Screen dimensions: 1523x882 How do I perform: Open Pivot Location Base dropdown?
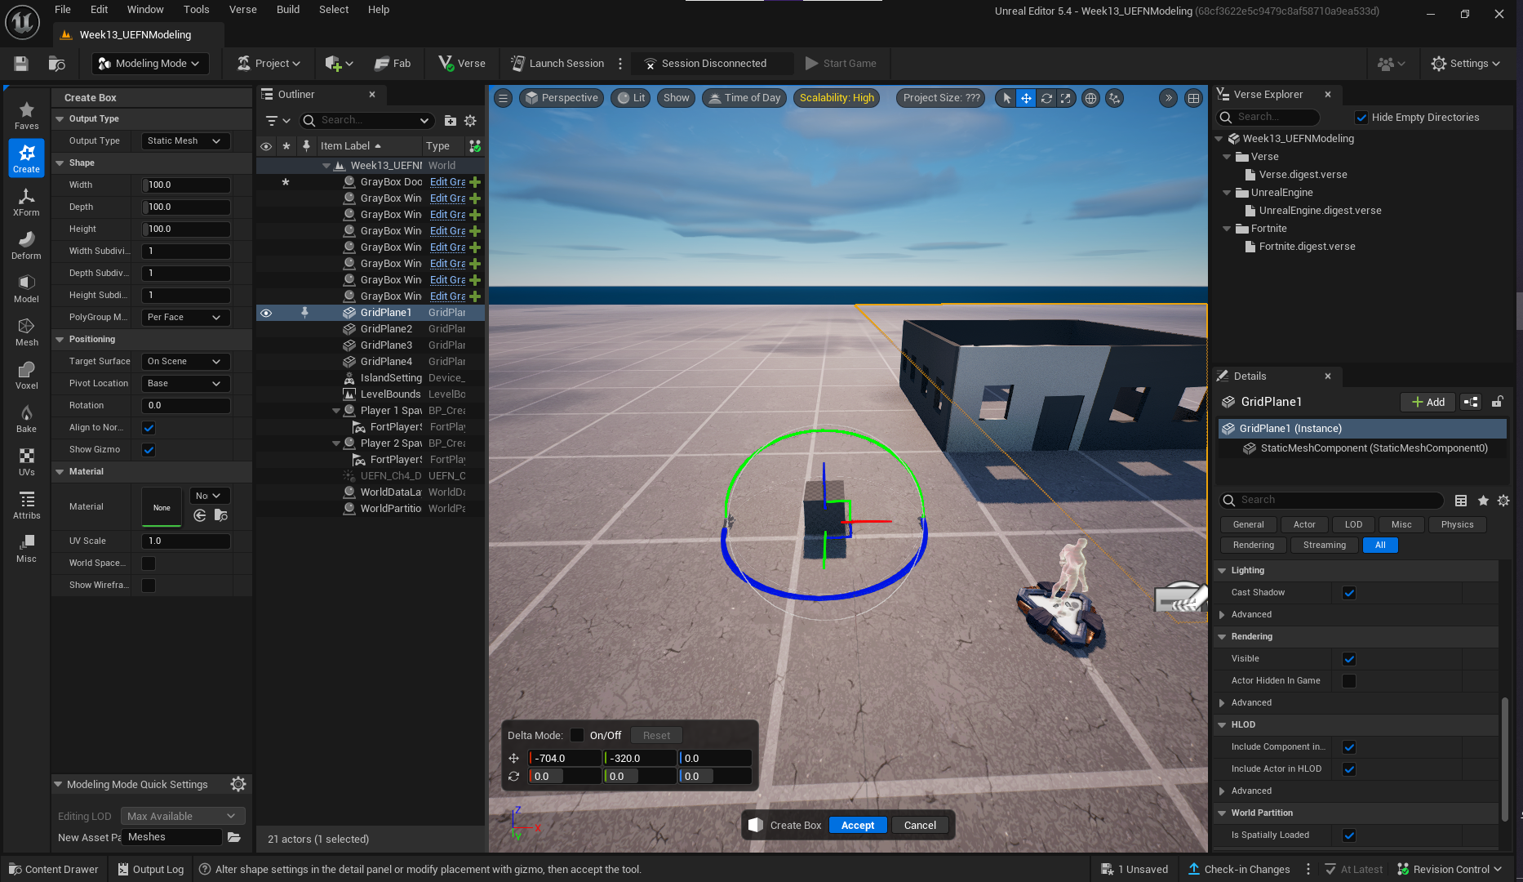point(185,384)
